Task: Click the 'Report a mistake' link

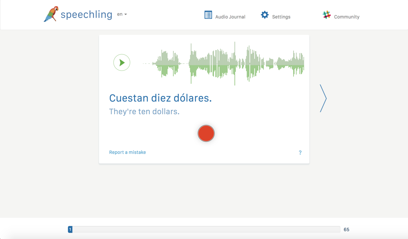Action: [127, 152]
